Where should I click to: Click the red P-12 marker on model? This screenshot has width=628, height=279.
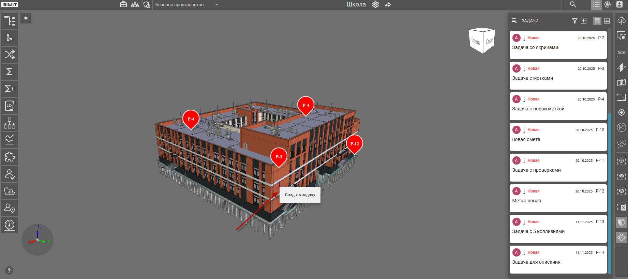[x=354, y=143]
